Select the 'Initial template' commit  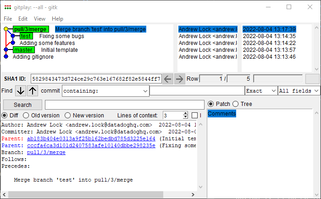click(x=59, y=50)
